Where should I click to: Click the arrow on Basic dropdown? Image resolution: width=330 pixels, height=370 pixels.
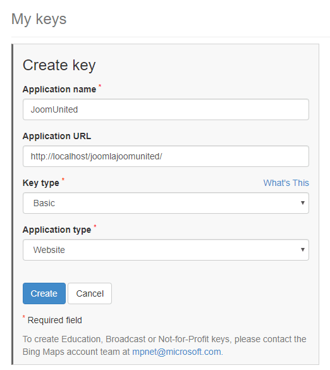click(303, 203)
